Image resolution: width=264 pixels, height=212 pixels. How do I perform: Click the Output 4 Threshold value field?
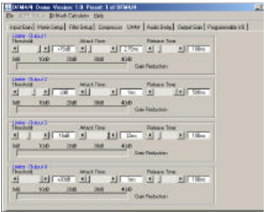pyautogui.click(x=64, y=179)
